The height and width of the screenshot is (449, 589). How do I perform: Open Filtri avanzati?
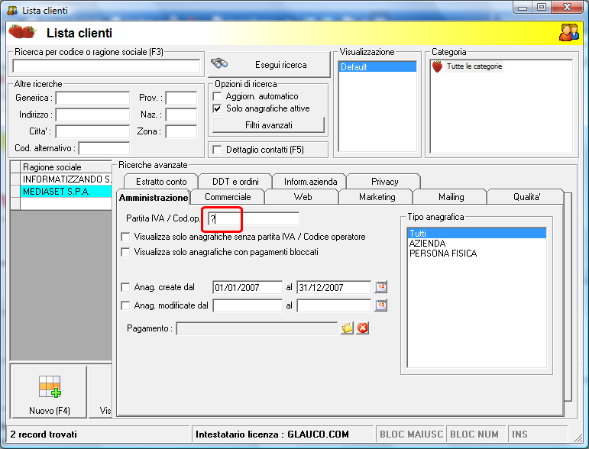pyautogui.click(x=269, y=125)
